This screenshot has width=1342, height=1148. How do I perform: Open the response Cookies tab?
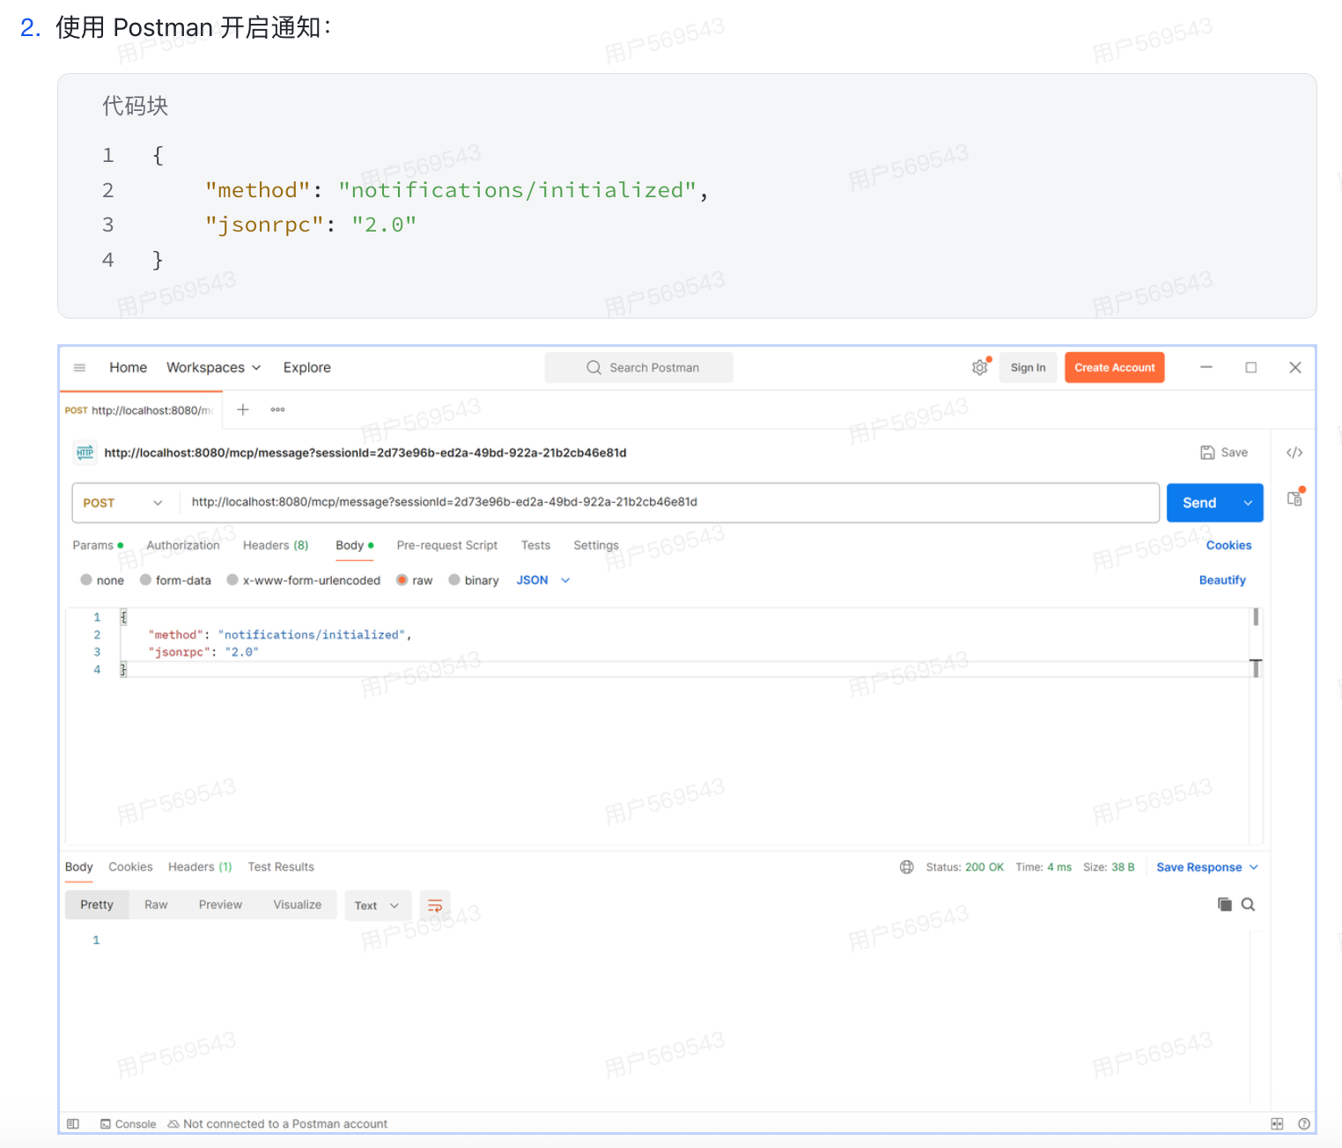(x=130, y=867)
